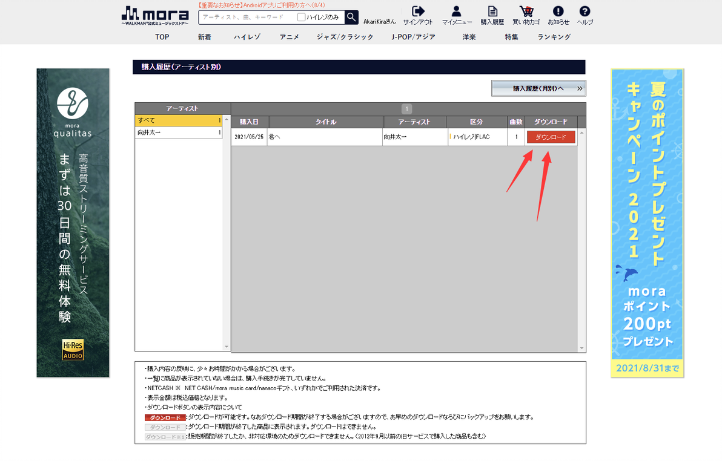The height and width of the screenshot is (461, 722).
Task: Click red ダウンロード button for 君へ
Action: [x=551, y=137]
